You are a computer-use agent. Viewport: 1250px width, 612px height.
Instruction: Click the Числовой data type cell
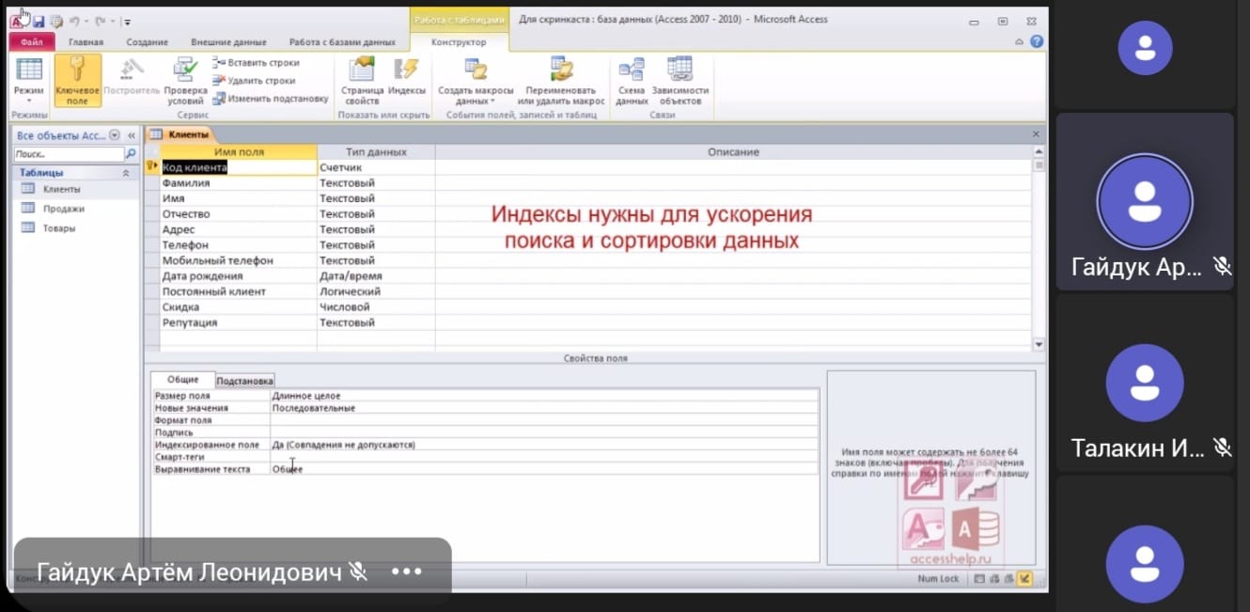click(376, 307)
